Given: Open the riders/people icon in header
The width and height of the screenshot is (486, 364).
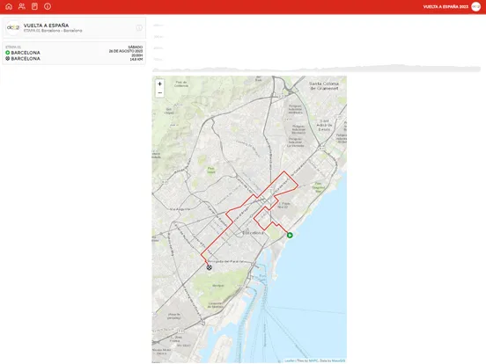Looking at the screenshot, I should point(22,6).
